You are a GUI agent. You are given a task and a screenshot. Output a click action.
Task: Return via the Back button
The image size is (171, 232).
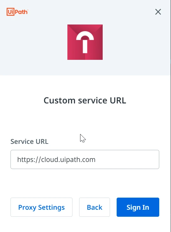point(94,207)
